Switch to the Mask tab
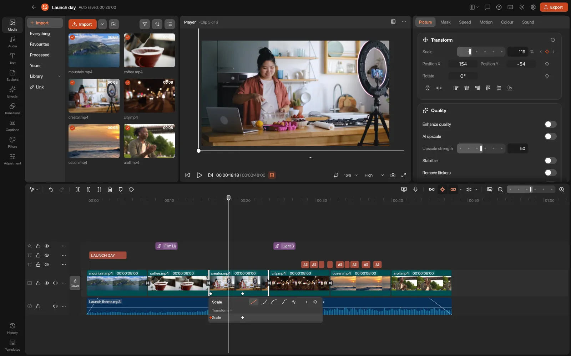The width and height of the screenshot is (571, 356). pyautogui.click(x=445, y=22)
